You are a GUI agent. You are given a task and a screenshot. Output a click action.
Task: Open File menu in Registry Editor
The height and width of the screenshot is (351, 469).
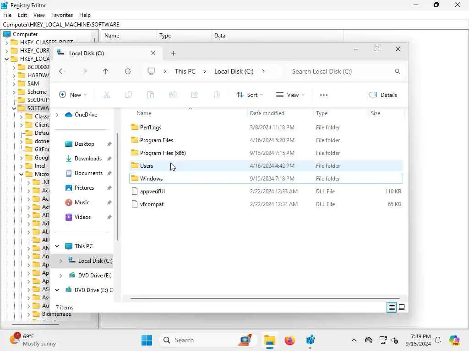(x=7, y=15)
